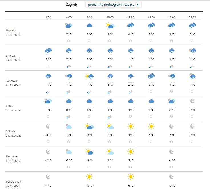Click the 22:00 column header

[x=192, y=18]
